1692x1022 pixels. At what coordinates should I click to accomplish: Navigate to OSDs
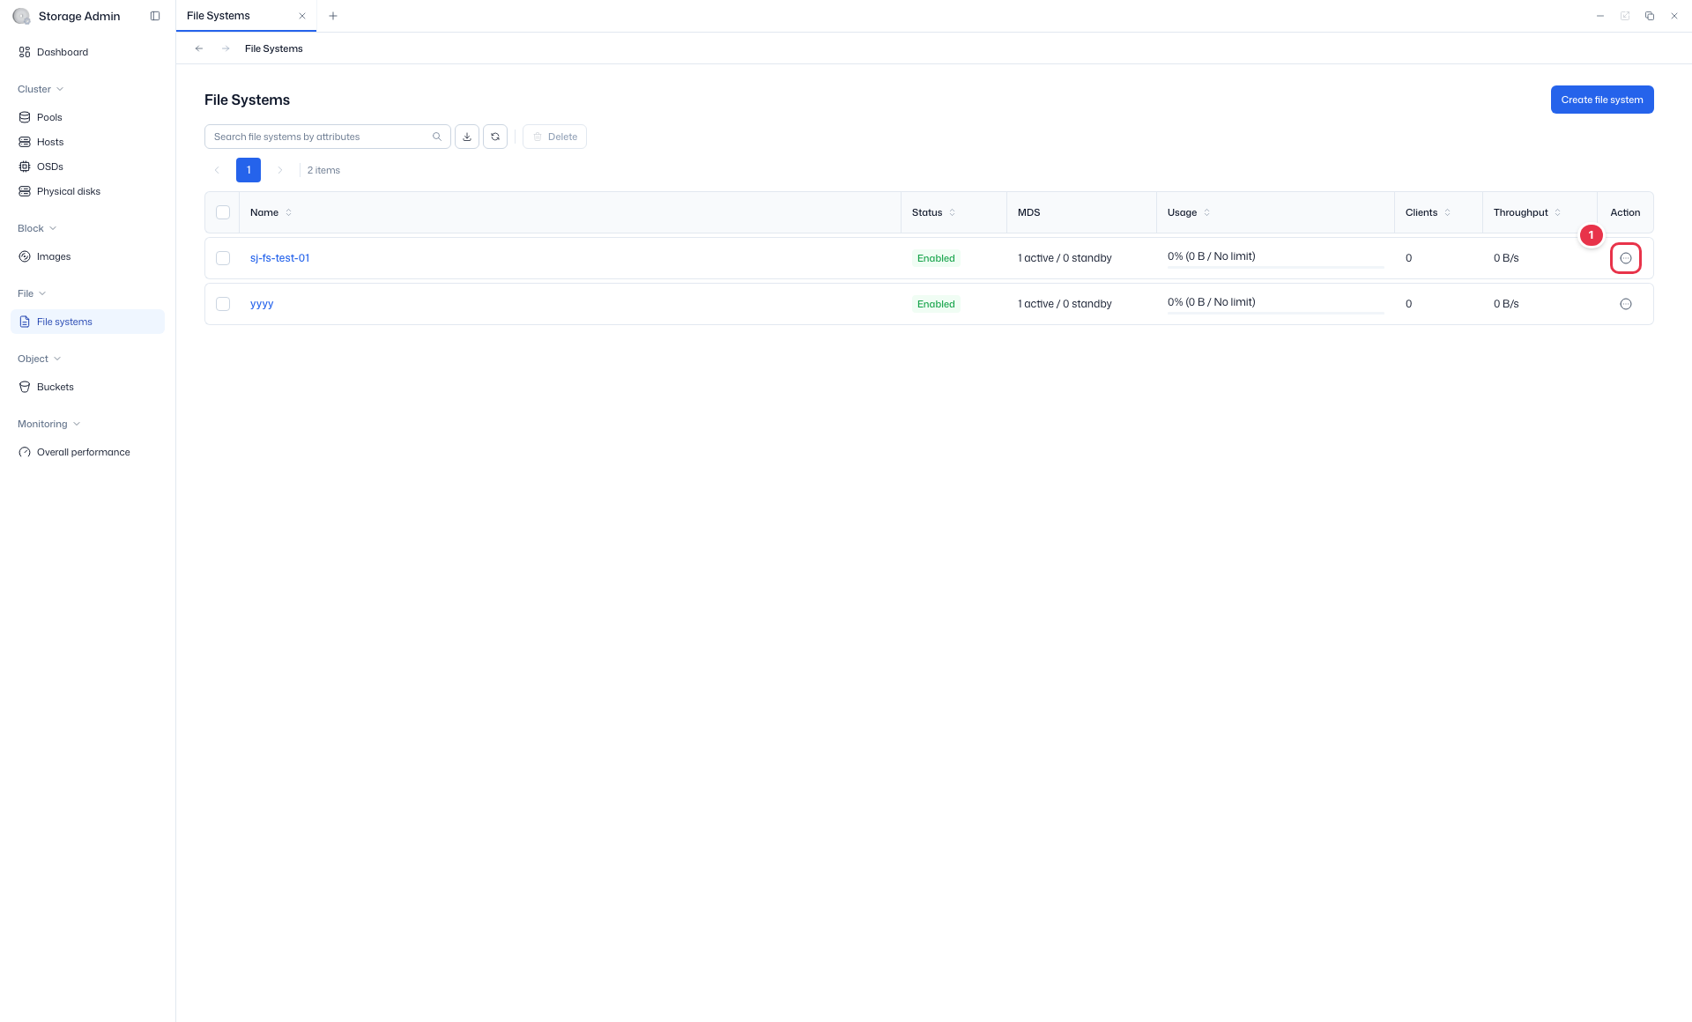[x=41, y=167]
